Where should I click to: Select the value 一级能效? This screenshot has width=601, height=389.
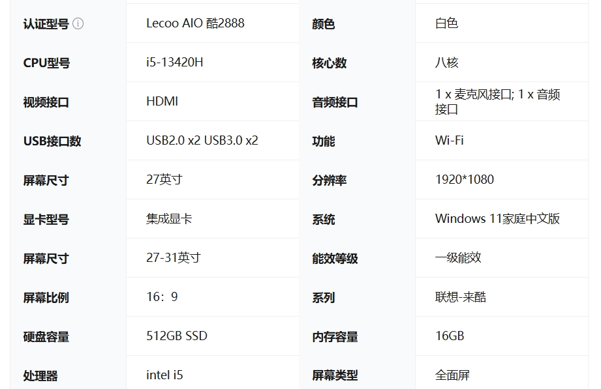(458, 257)
